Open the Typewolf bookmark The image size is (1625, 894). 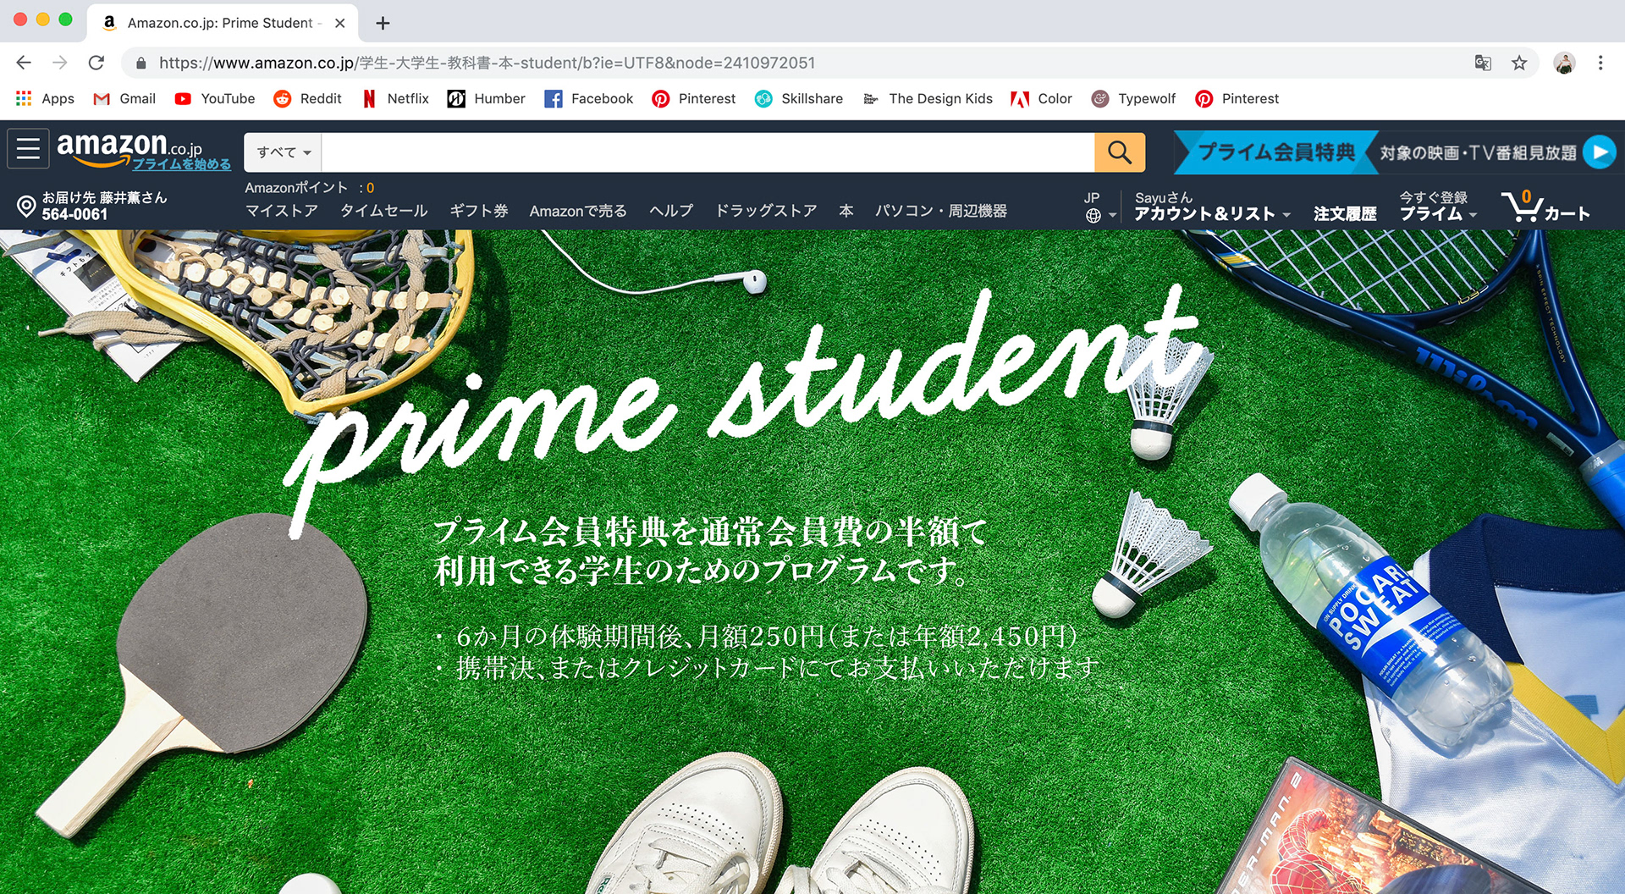point(1134,98)
